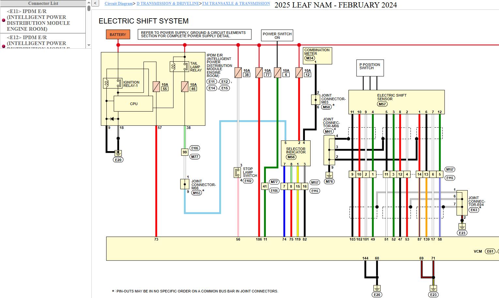This screenshot has height=298, width=499.
Task: Click the 10A fuse number 77
Action: [x=259, y=72]
